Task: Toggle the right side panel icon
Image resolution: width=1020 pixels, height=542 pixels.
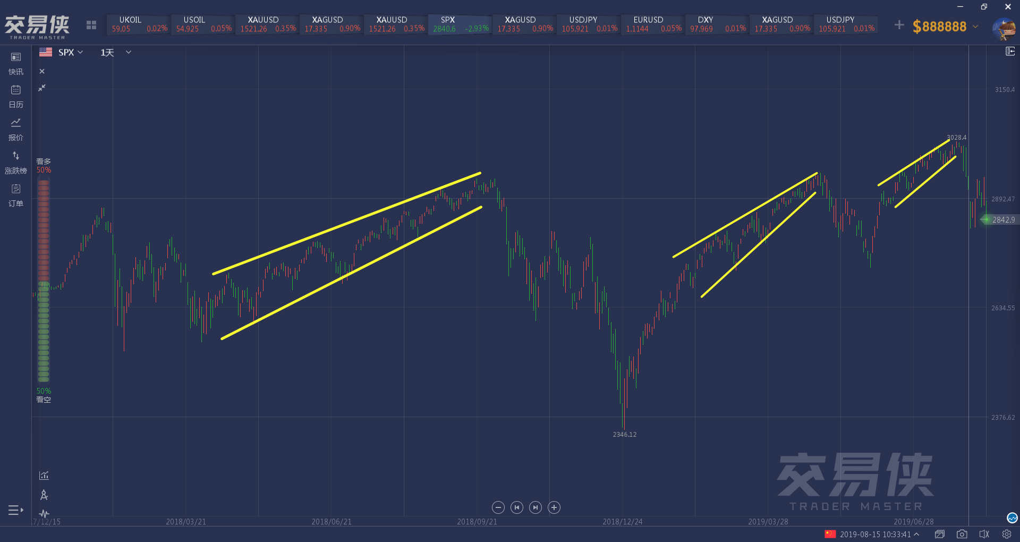Action: tap(1010, 52)
